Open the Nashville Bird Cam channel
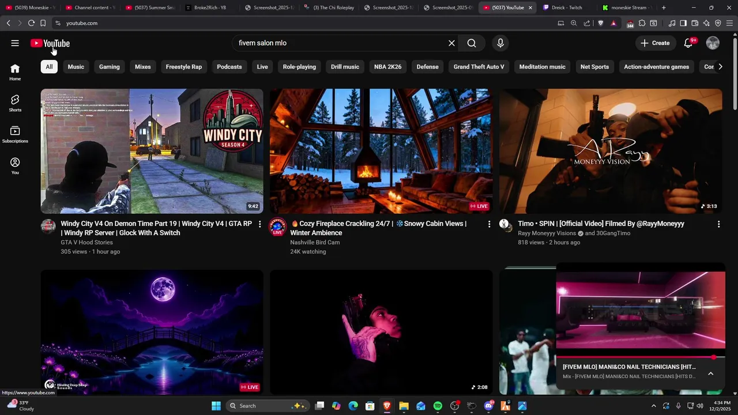Image resolution: width=738 pixels, height=415 pixels. pyautogui.click(x=315, y=243)
